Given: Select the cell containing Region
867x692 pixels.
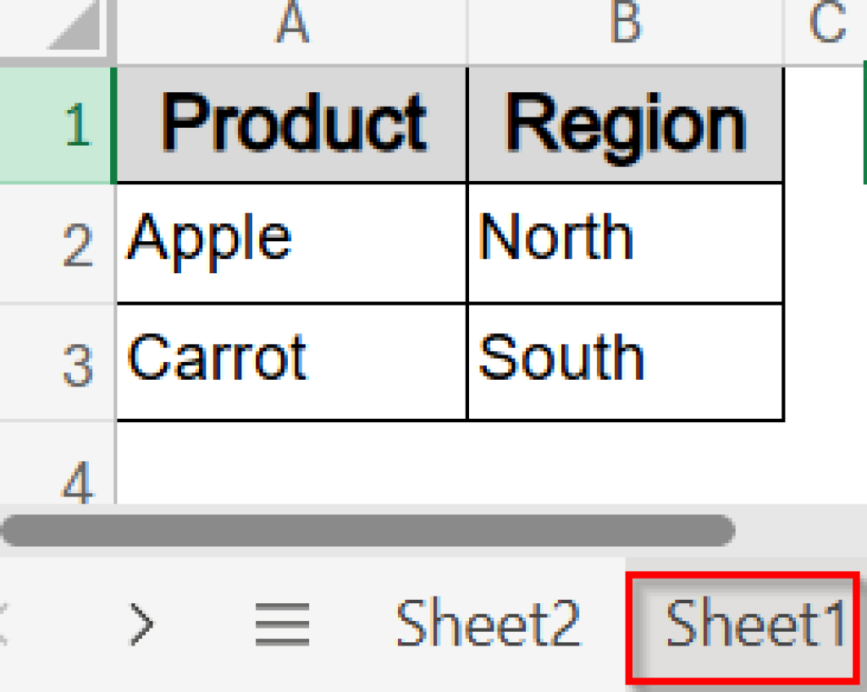Looking at the screenshot, I should 624,123.
